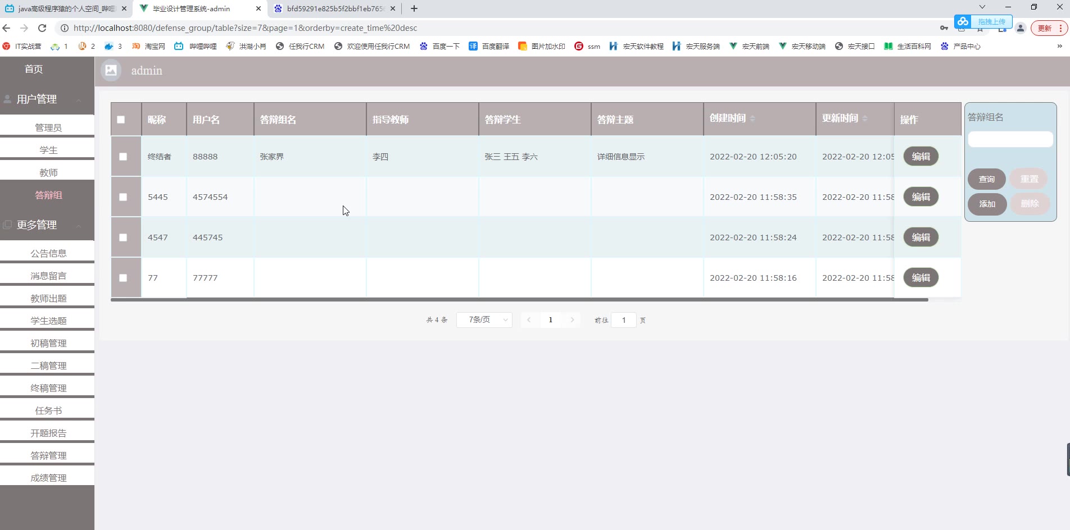Open the 生活百科网 bookmark
Image resolution: width=1070 pixels, height=530 pixels.
point(908,46)
